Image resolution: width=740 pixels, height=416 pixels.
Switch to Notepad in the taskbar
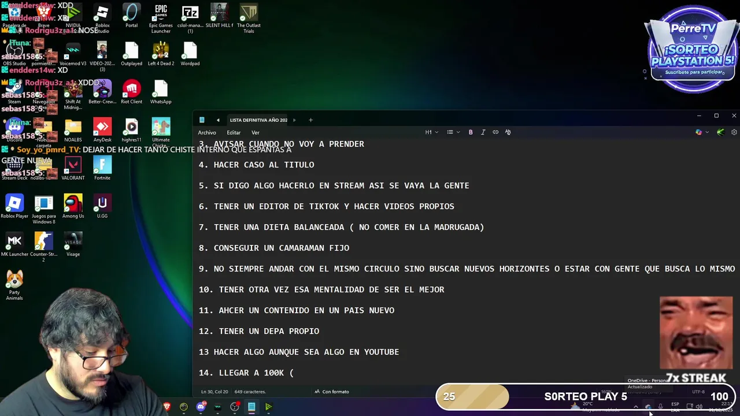251,407
